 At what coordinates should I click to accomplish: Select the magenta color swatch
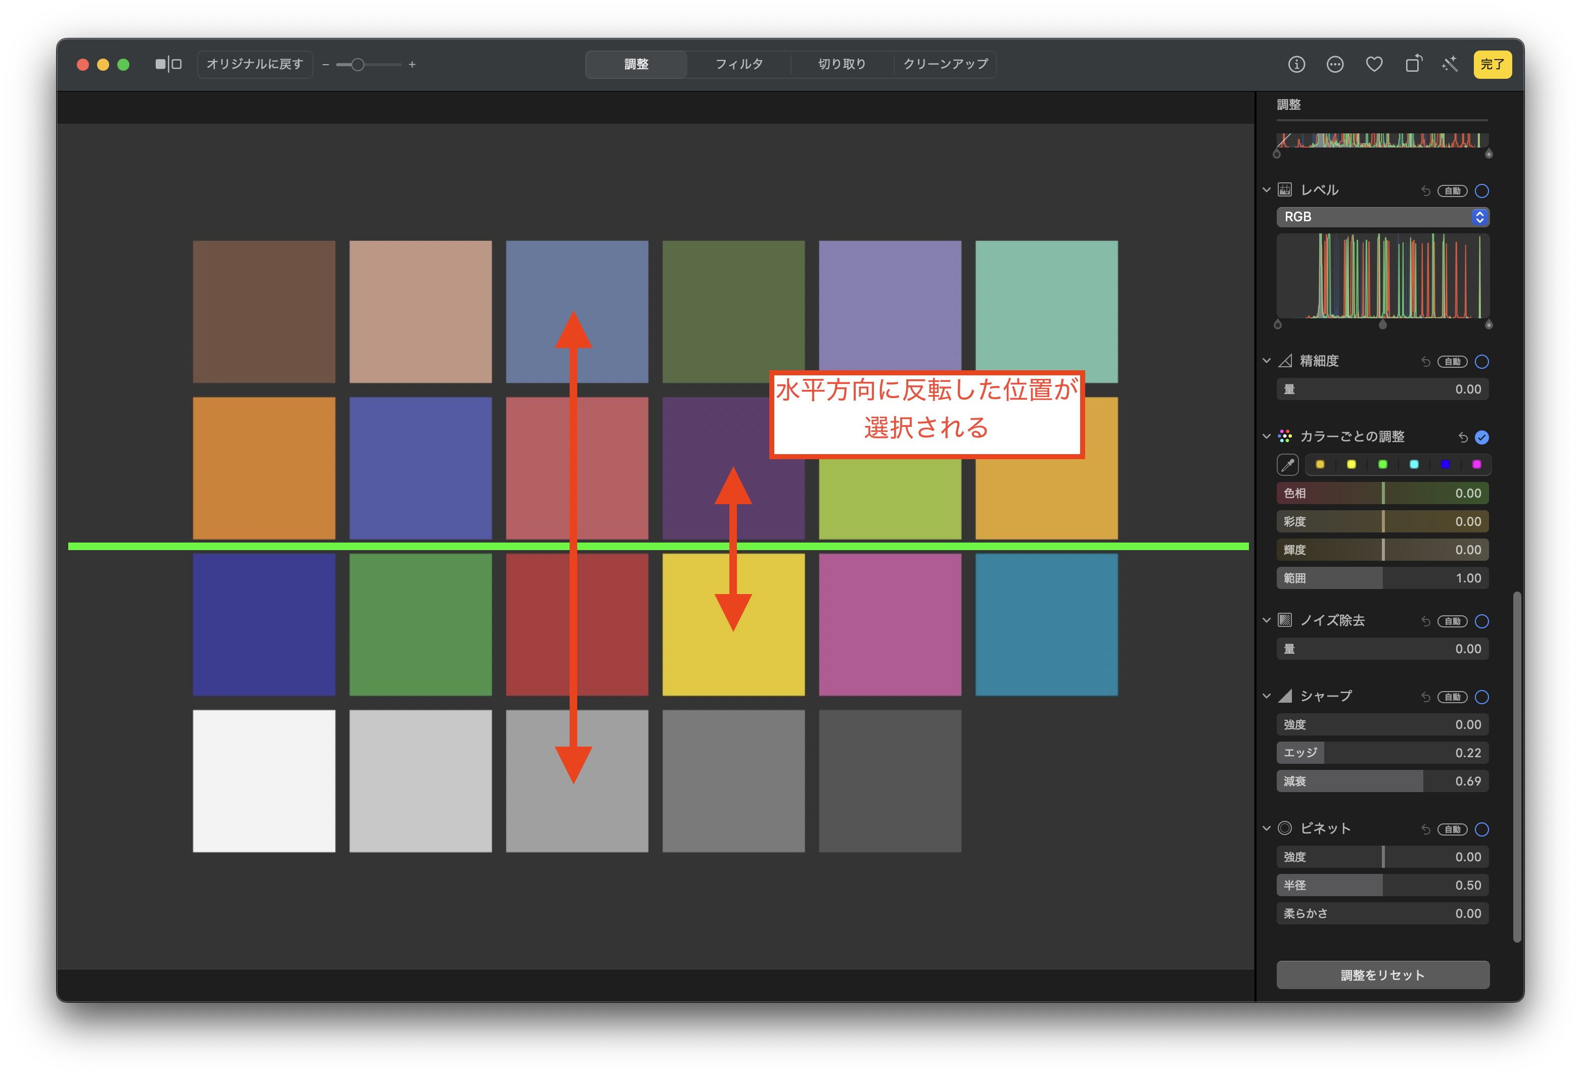tap(1476, 464)
